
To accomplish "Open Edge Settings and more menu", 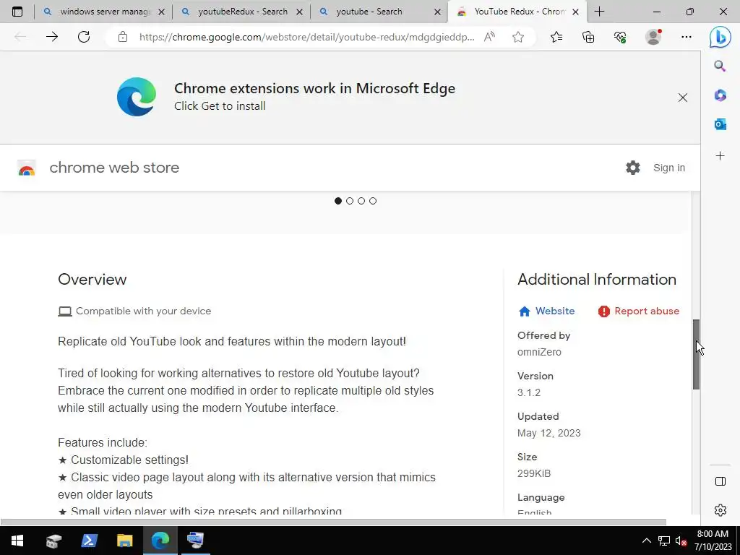I will 687,37.
